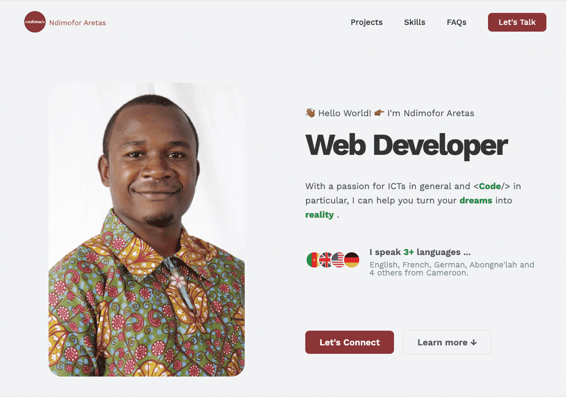Click the Let's Connect button
Image resolution: width=566 pixels, height=397 pixels.
click(x=349, y=342)
